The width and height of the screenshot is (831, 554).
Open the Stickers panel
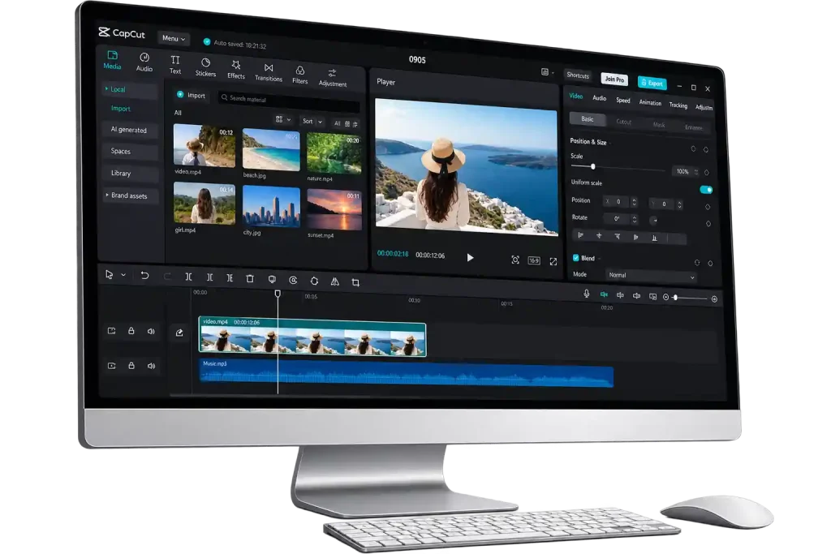click(205, 68)
